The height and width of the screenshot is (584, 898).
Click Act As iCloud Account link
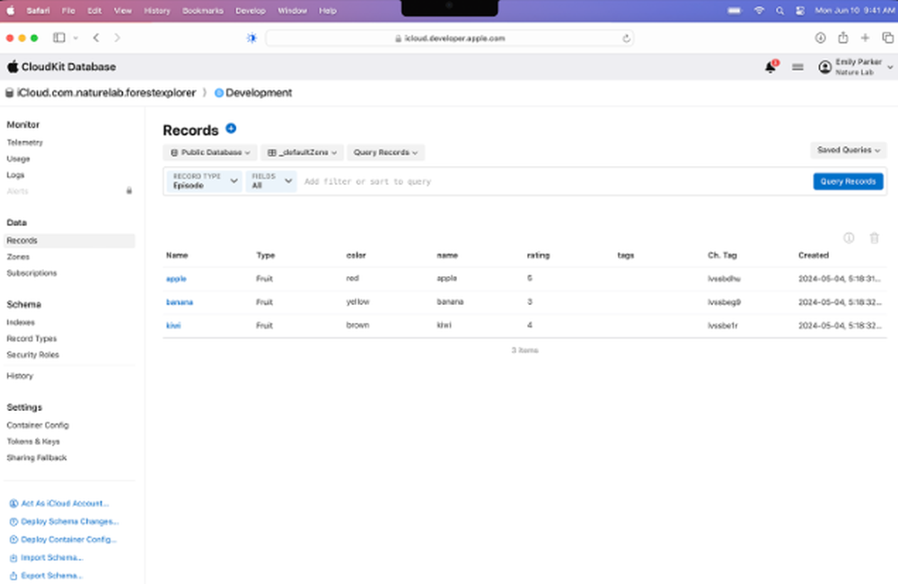point(59,503)
